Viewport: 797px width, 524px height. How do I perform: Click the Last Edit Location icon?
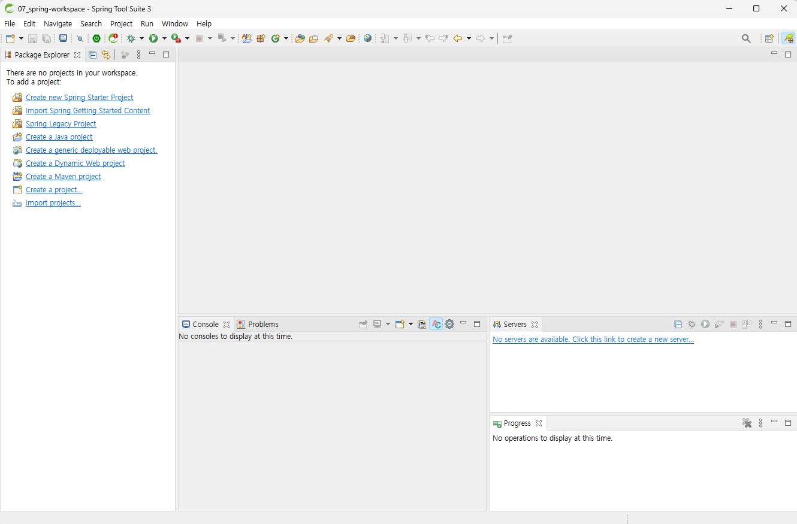tap(429, 38)
